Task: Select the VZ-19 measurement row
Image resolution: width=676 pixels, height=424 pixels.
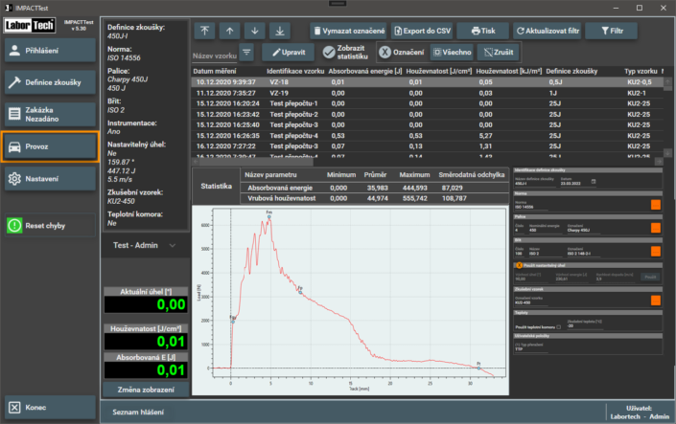Action: [x=427, y=93]
